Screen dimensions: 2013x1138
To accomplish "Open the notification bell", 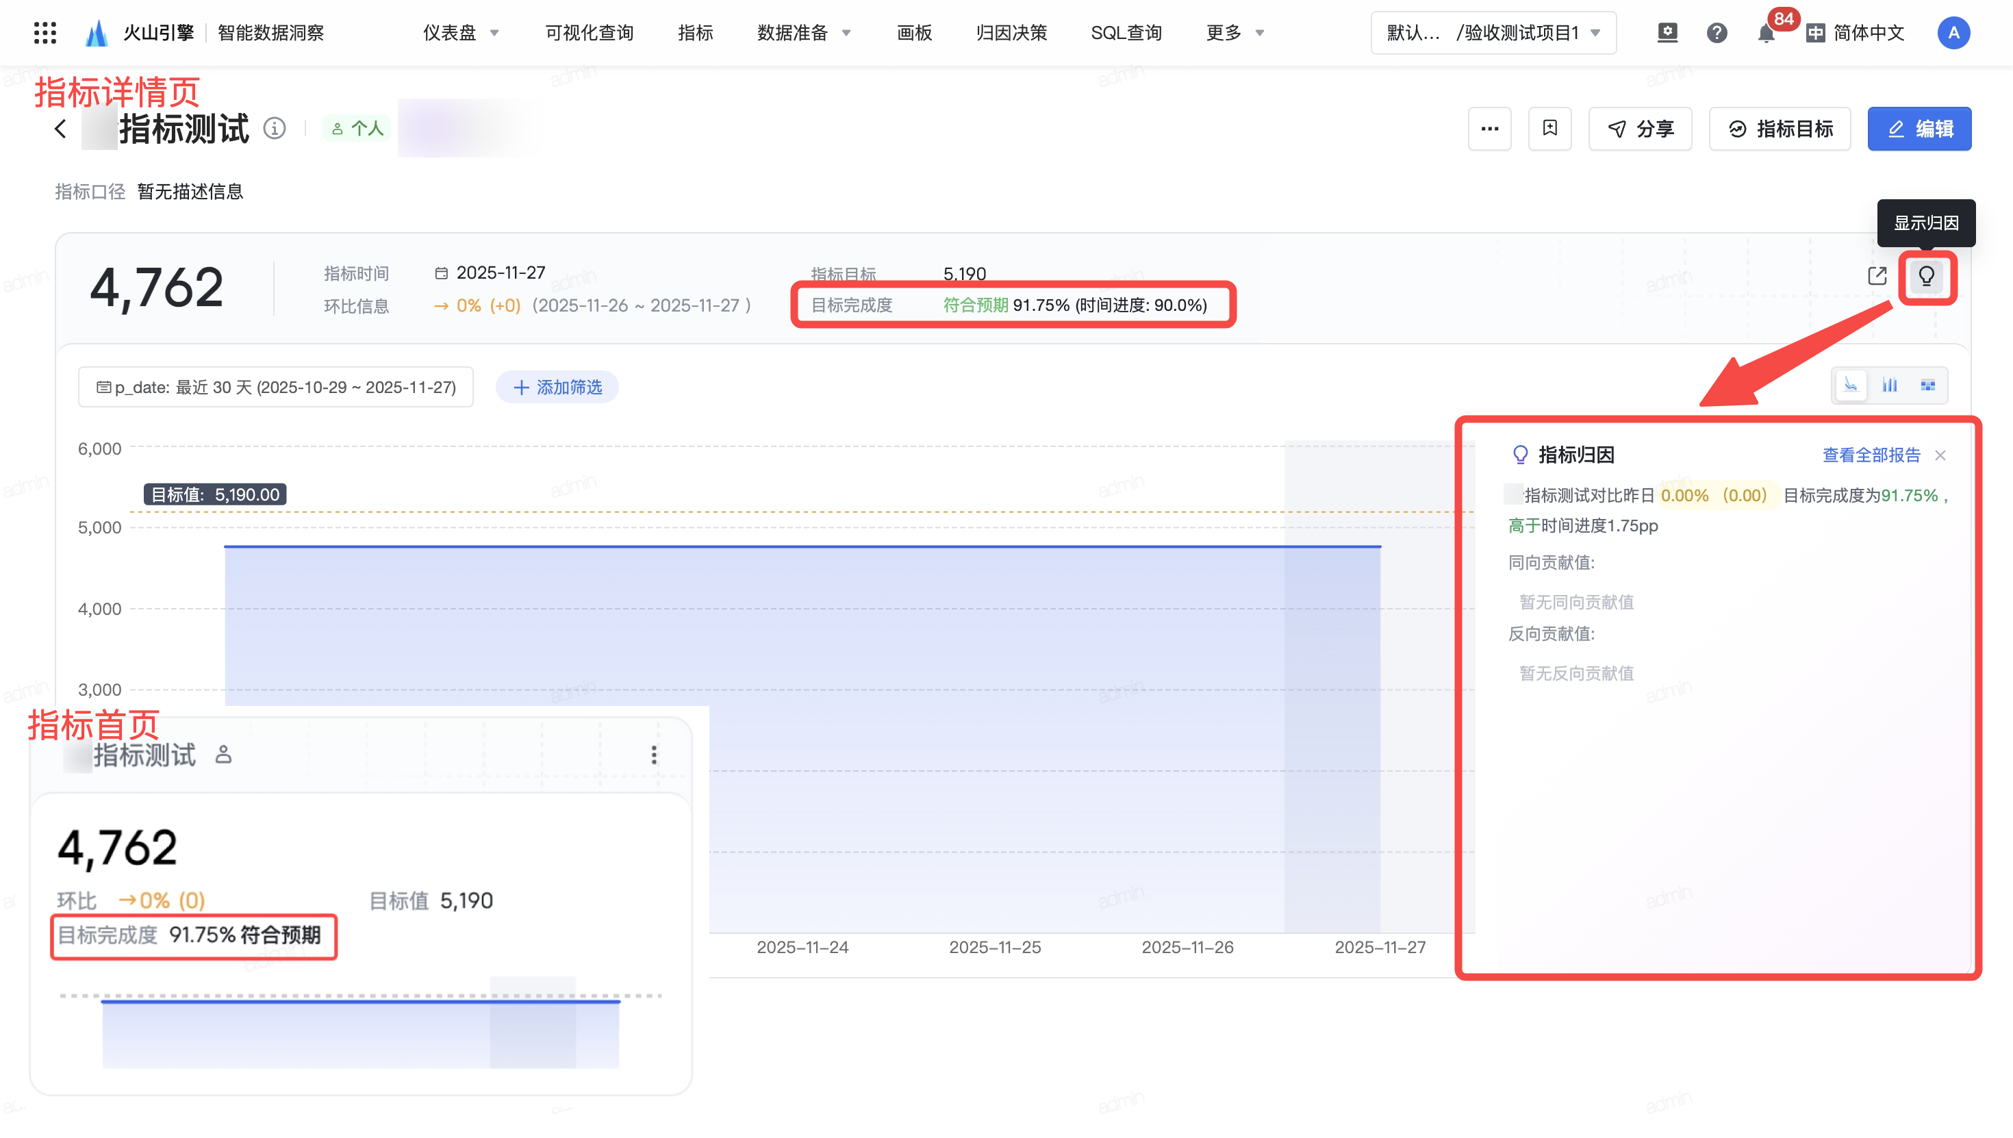I will (1765, 34).
